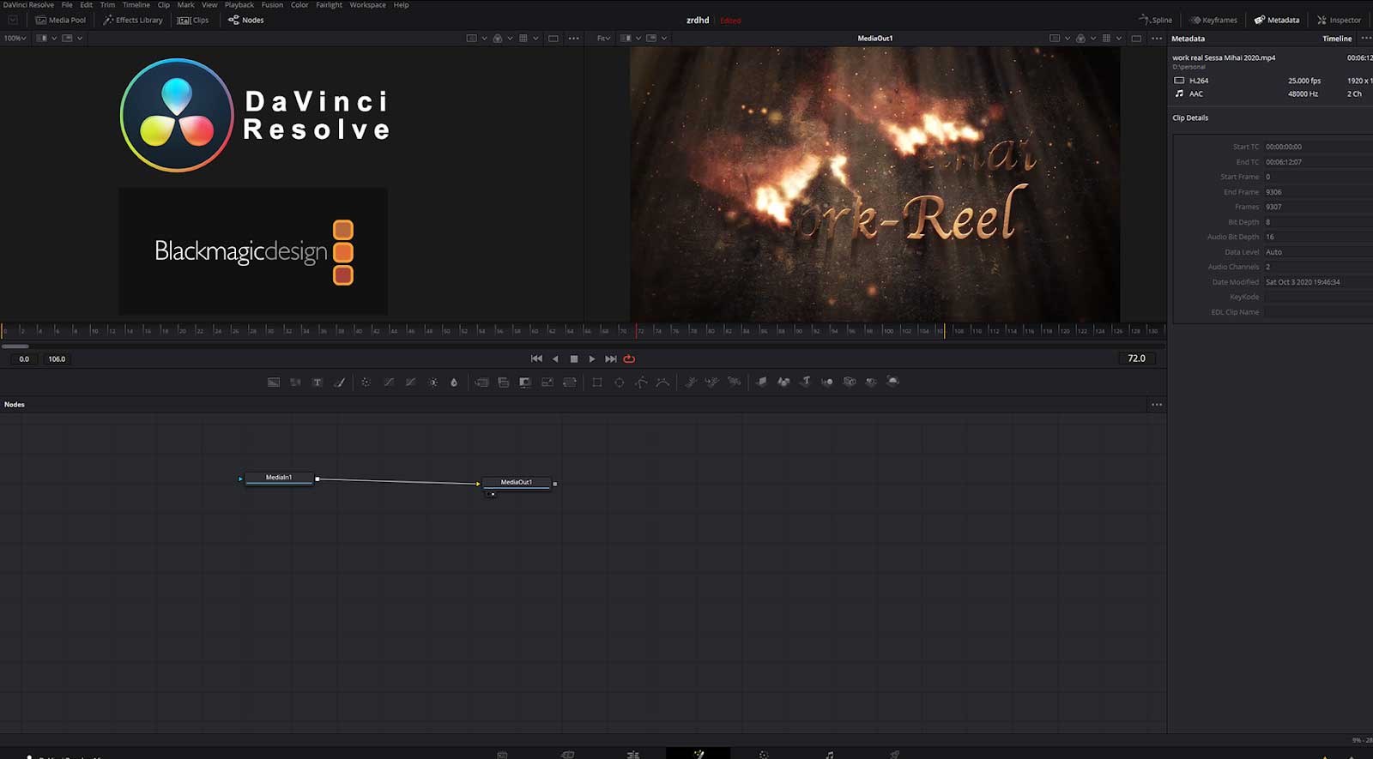
Task: Select the Paint brush tool icon
Action: click(x=340, y=383)
